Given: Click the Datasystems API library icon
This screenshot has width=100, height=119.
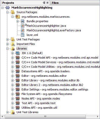Looking at the screenshot, I should click(18, 71).
